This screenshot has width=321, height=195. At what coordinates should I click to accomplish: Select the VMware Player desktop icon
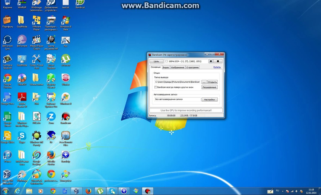pos(36,23)
